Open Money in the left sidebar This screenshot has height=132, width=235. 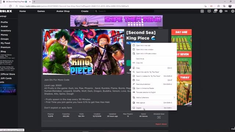click(4, 35)
